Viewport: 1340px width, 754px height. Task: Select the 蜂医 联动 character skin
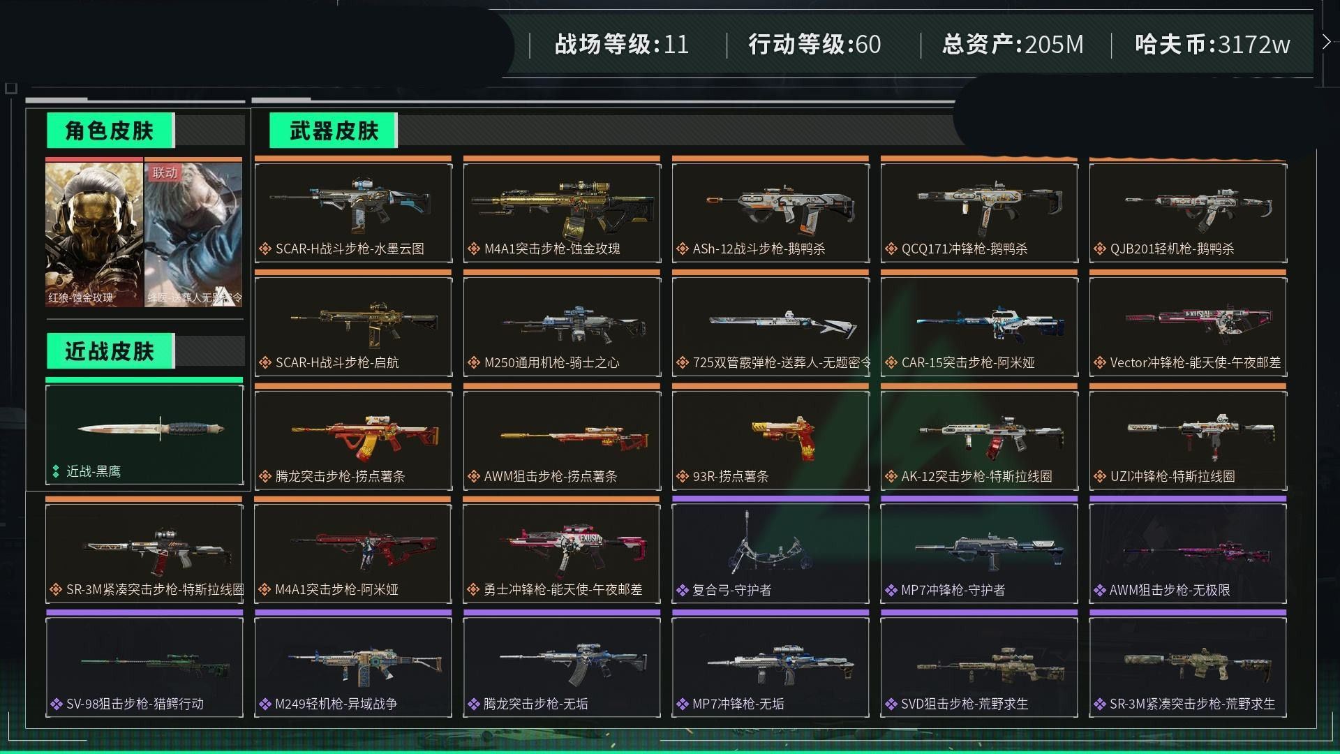[x=193, y=235]
